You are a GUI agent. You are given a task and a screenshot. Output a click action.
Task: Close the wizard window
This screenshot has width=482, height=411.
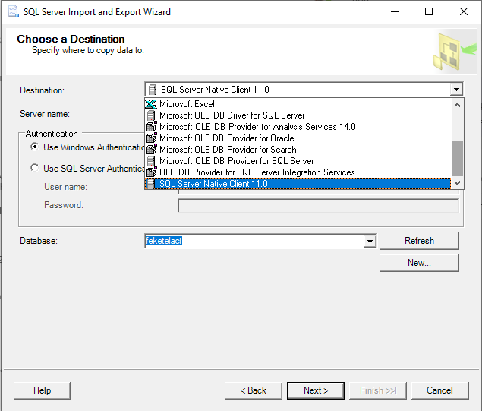pos(464,11)
